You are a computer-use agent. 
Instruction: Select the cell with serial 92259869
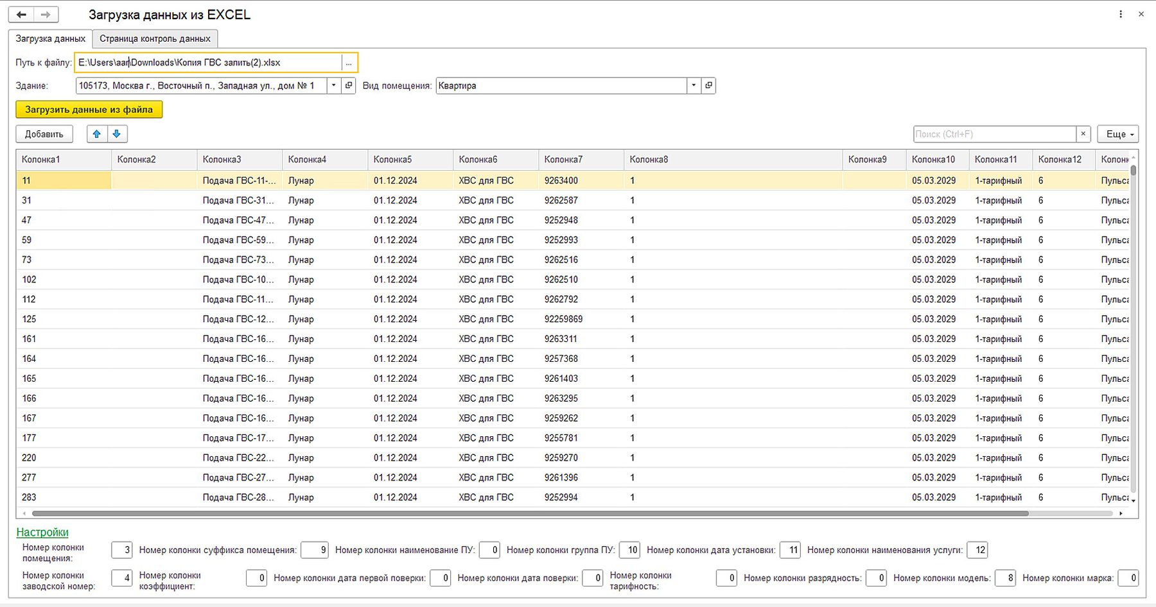coord(581,319)
